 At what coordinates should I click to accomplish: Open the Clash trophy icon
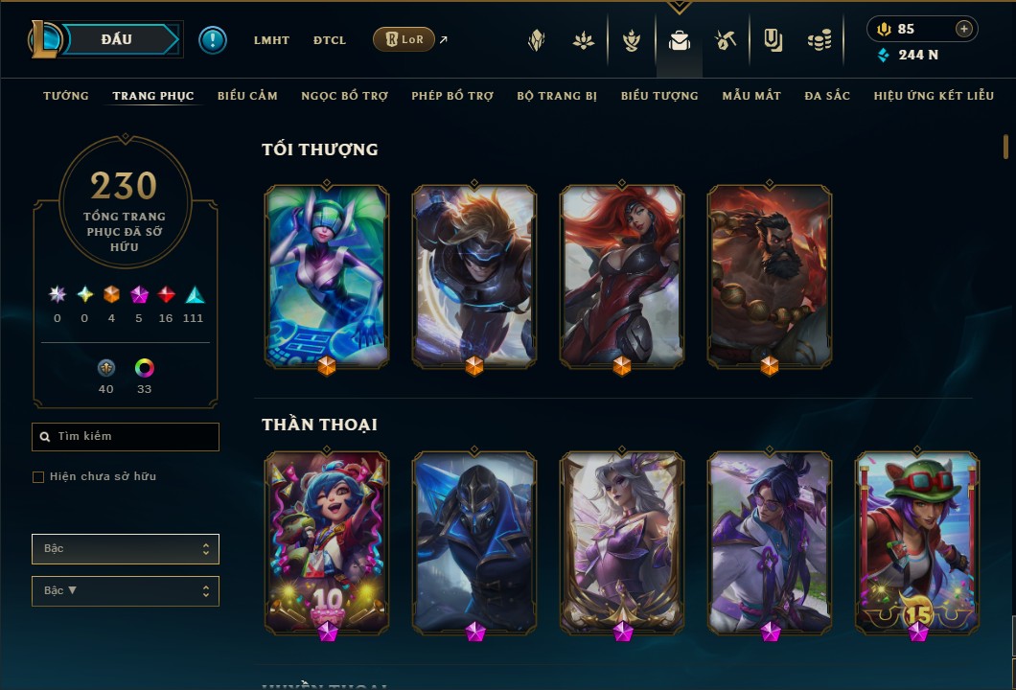click(632, 41)
